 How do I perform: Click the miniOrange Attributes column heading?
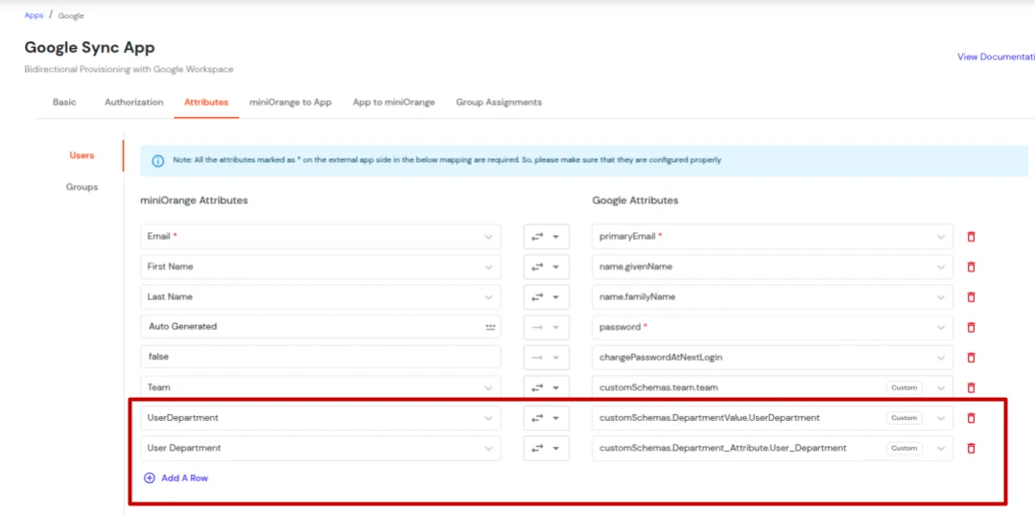194,200
